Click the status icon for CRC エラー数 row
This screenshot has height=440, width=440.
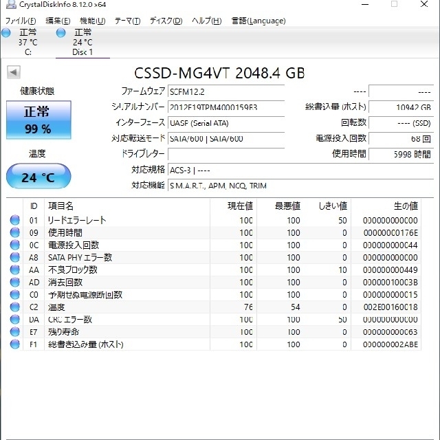click(x=15, y=319)
